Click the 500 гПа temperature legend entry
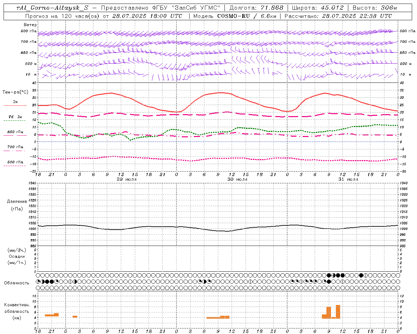 [15, 162]
